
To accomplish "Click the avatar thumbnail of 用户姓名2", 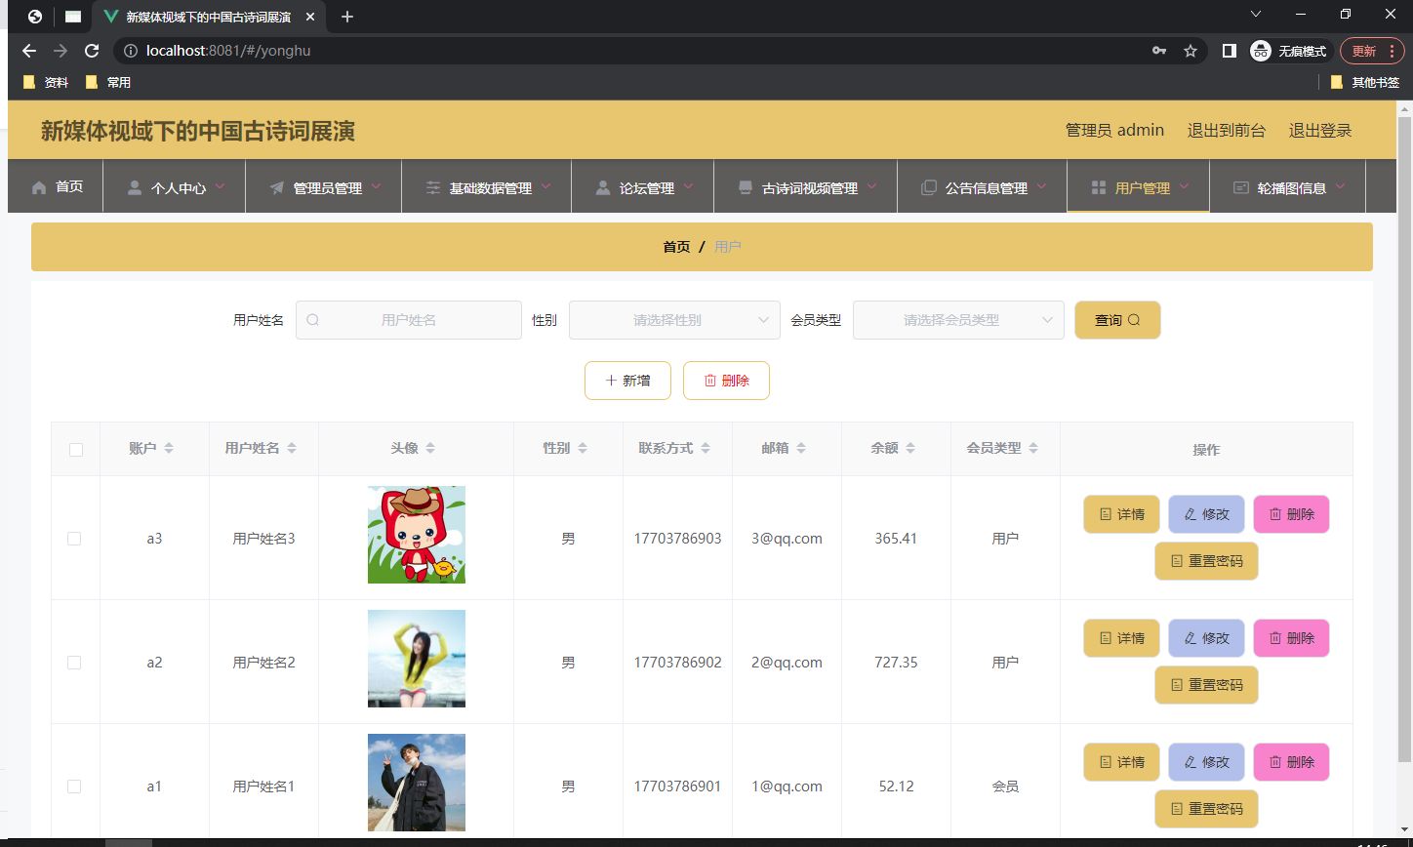I will pyautogui.click(x=416, y=658).
